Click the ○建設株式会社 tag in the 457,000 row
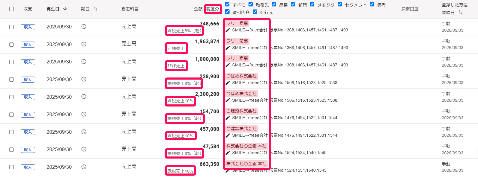 [x=241, y=129]
